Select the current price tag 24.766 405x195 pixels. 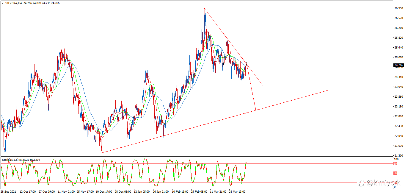[x=399, y=65]
